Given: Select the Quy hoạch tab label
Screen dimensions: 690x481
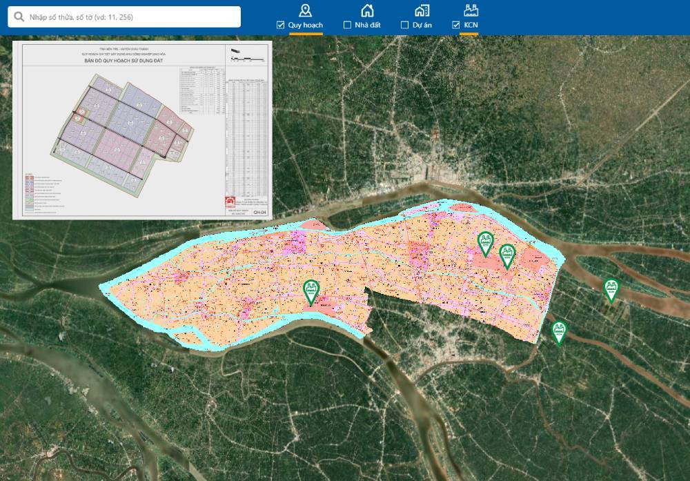Looking at the screenshot, I should point(306,25).
